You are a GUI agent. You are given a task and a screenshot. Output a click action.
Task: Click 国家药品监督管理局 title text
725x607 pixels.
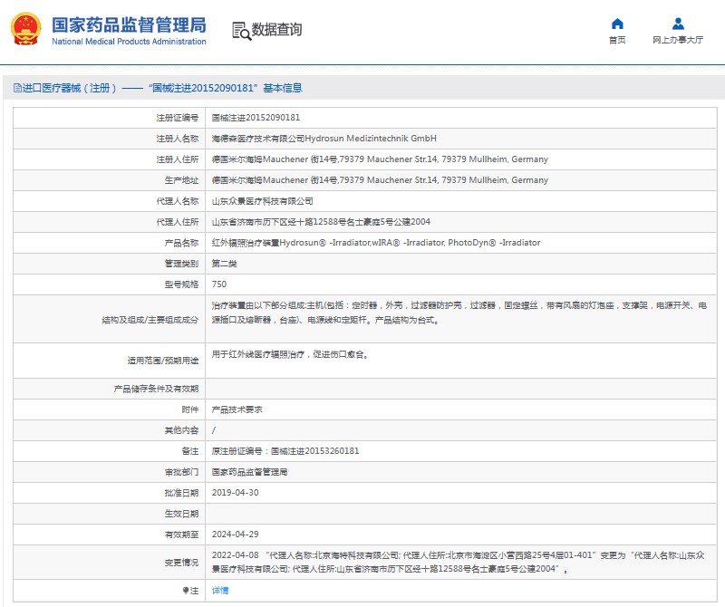tap(129, 25)
